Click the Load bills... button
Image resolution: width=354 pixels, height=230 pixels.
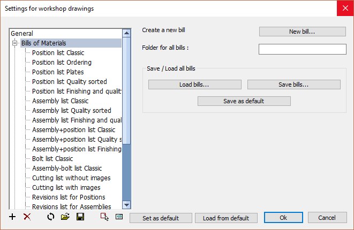[x=195, y=85]
